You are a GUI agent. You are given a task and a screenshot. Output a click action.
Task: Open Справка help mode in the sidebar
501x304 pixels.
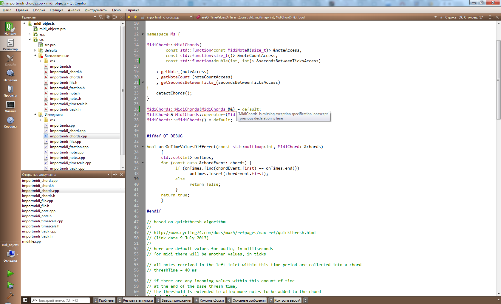click(x=10, y=122)
